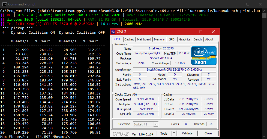Expand the Tools dropdown arrow

click(x=174, y=133)
